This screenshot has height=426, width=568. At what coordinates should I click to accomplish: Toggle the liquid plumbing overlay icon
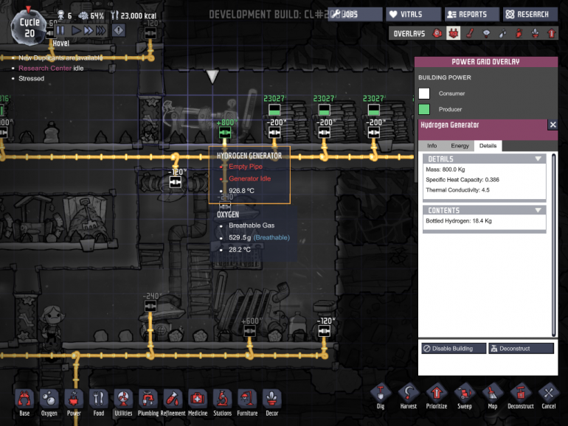tap(502, 34)
